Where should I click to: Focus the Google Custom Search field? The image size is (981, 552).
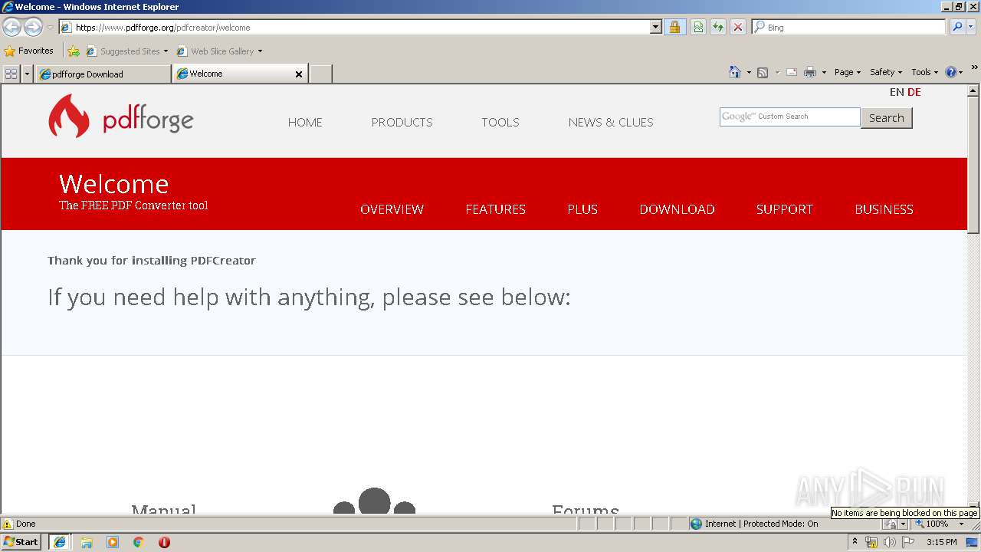789,117
